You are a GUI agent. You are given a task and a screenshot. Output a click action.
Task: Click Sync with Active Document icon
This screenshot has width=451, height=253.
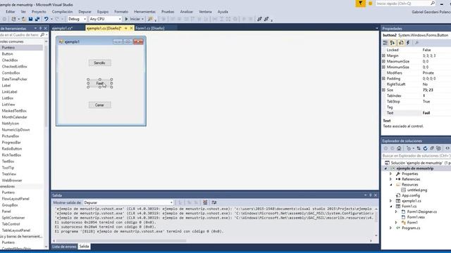[419, 148]
